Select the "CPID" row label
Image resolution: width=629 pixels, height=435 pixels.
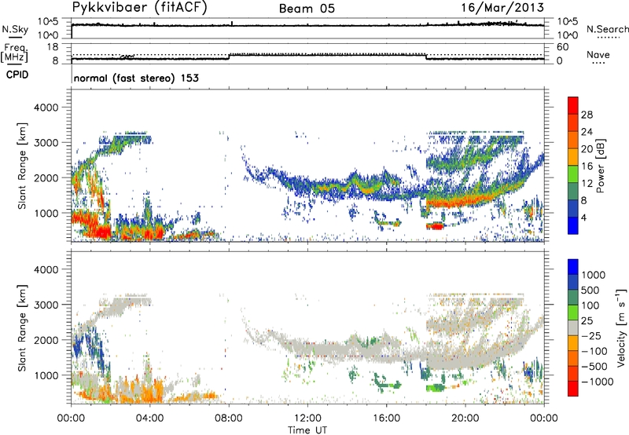pos(17,75)
